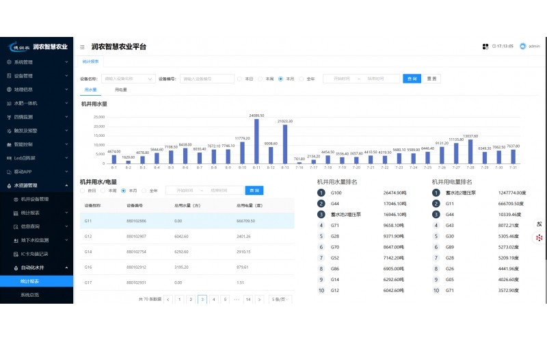The height and width of the screenshot is (342, 547).
Task: Click the 水资源管理 water drop icon
Action: (x=10, y=185)
